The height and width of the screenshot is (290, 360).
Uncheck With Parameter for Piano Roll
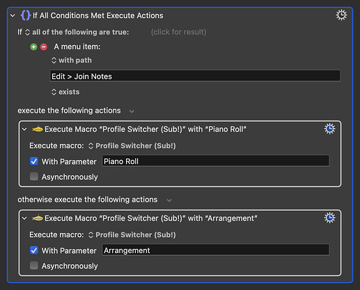coord(34,161)
